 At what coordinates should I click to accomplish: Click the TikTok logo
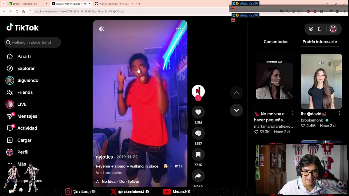pos(23,27)
